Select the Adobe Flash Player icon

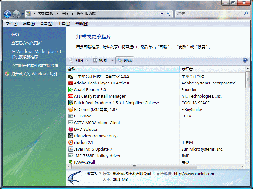pyautogui.click(x=71, y=83)
